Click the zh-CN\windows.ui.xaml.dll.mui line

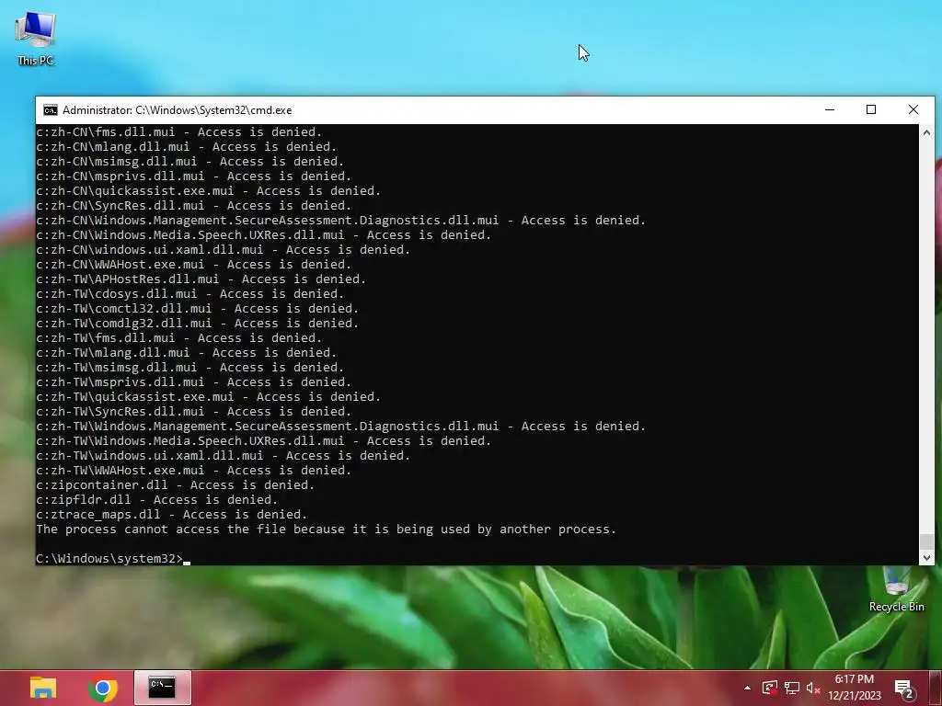223,250
